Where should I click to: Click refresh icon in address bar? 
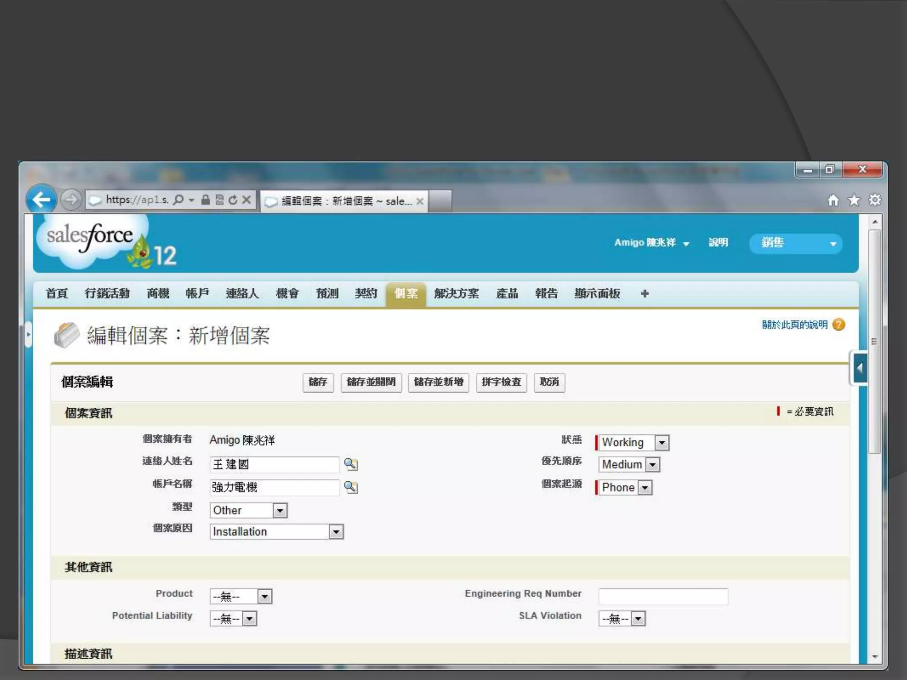(233, 200)
